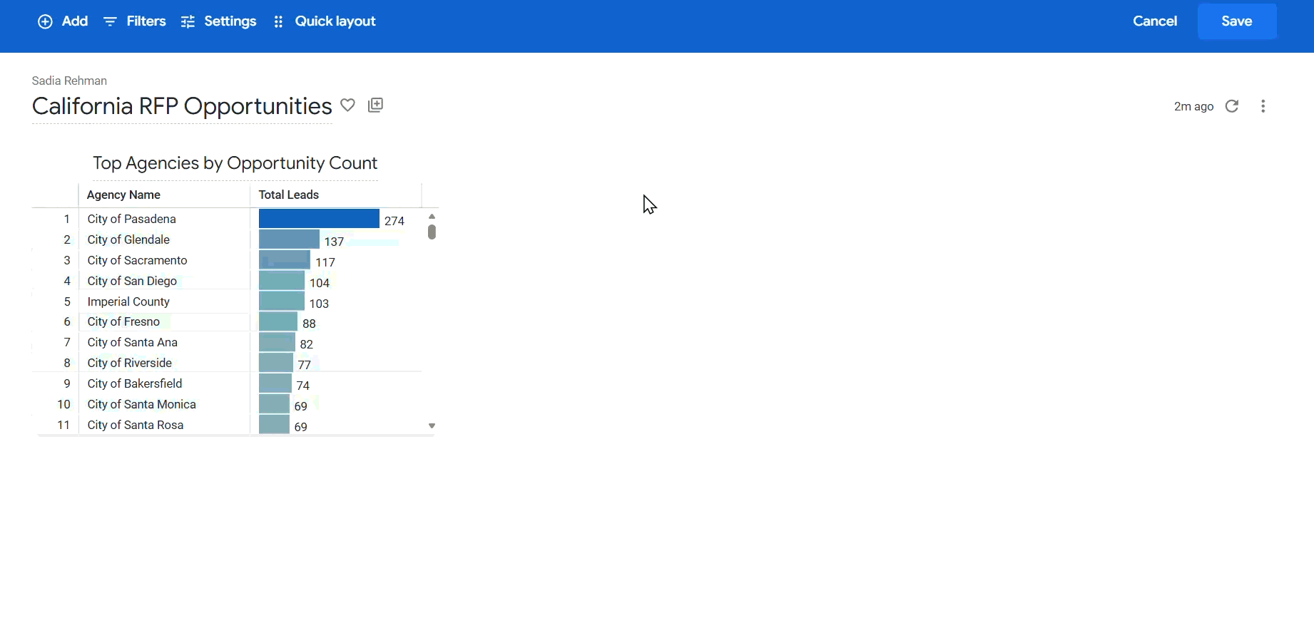Click the 77 total leads value

point(305,365)
